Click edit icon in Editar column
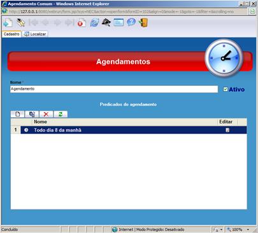 click(227, 130)
